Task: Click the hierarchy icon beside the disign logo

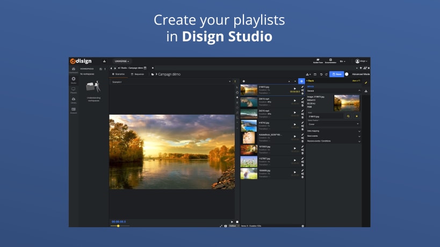Action: pos(104,61)
